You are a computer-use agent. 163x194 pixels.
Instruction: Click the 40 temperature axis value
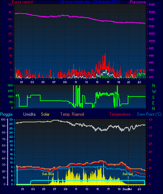click(x=150, y=120)
